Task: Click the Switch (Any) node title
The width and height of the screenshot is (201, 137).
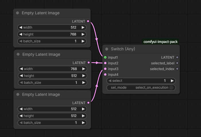Action: click(123, 49)
